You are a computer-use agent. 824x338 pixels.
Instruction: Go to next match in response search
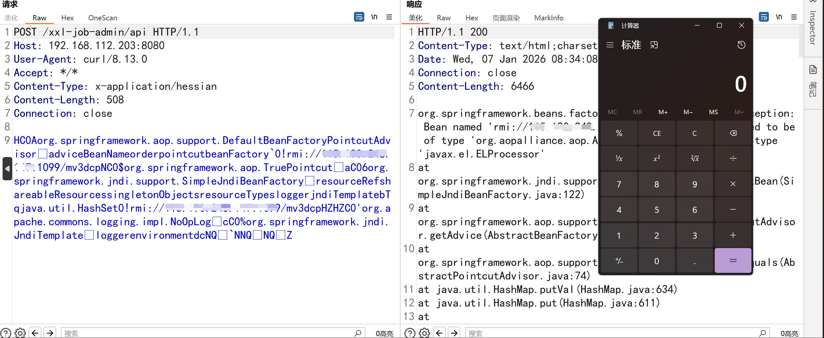click(x=454, y=333)
